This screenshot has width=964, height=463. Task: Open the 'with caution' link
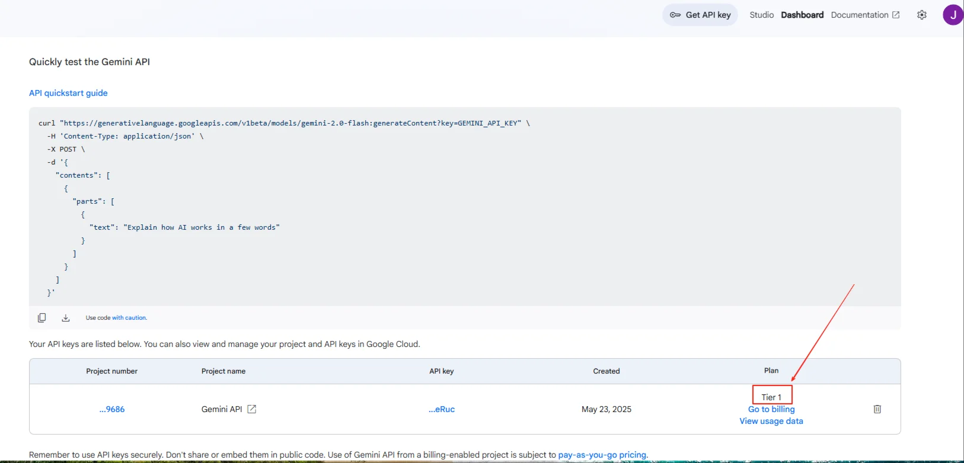click(129, 318)
